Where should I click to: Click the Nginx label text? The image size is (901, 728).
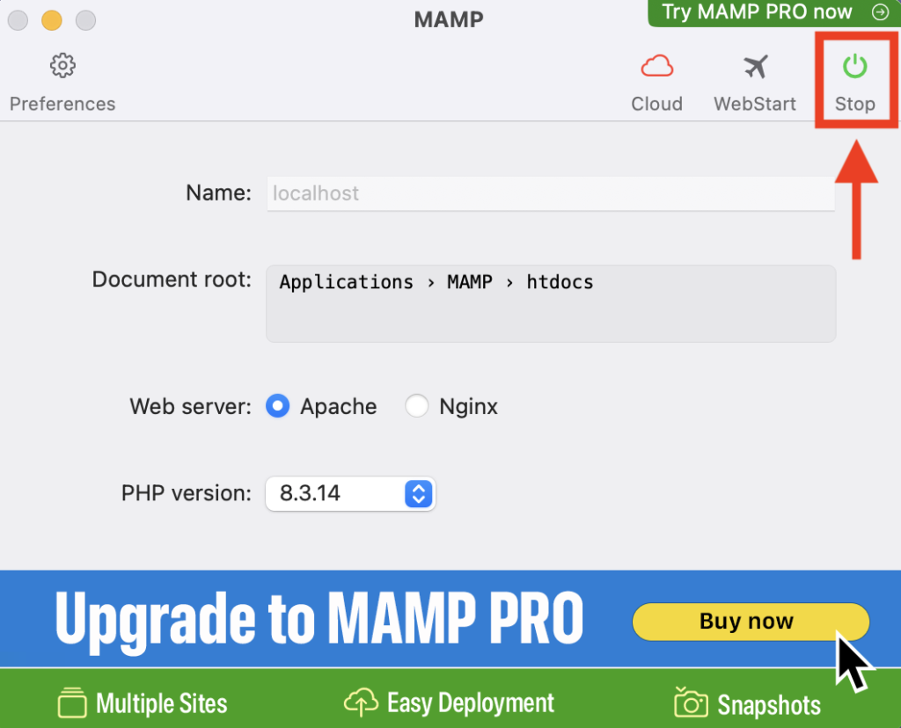[x=468, y=406]
